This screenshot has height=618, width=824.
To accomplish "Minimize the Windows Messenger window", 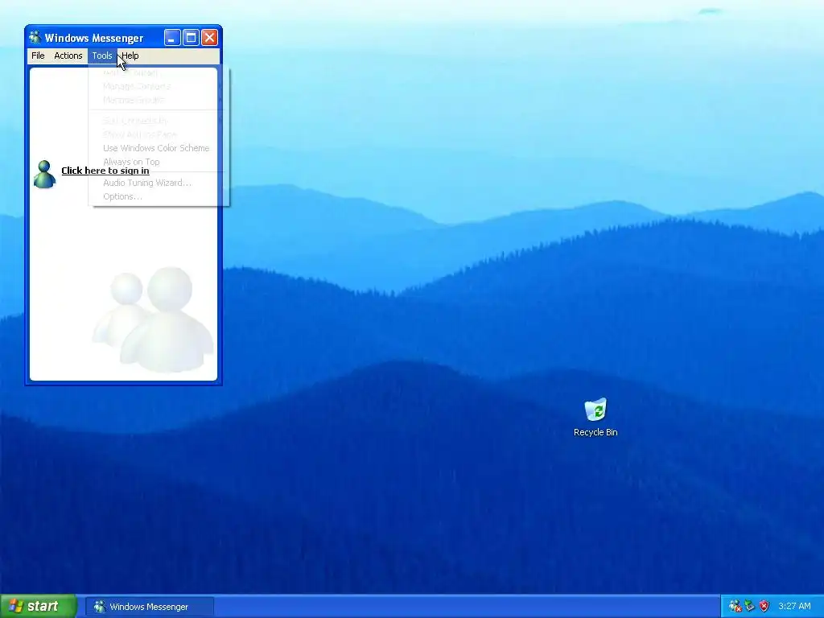I will [172, 37].
